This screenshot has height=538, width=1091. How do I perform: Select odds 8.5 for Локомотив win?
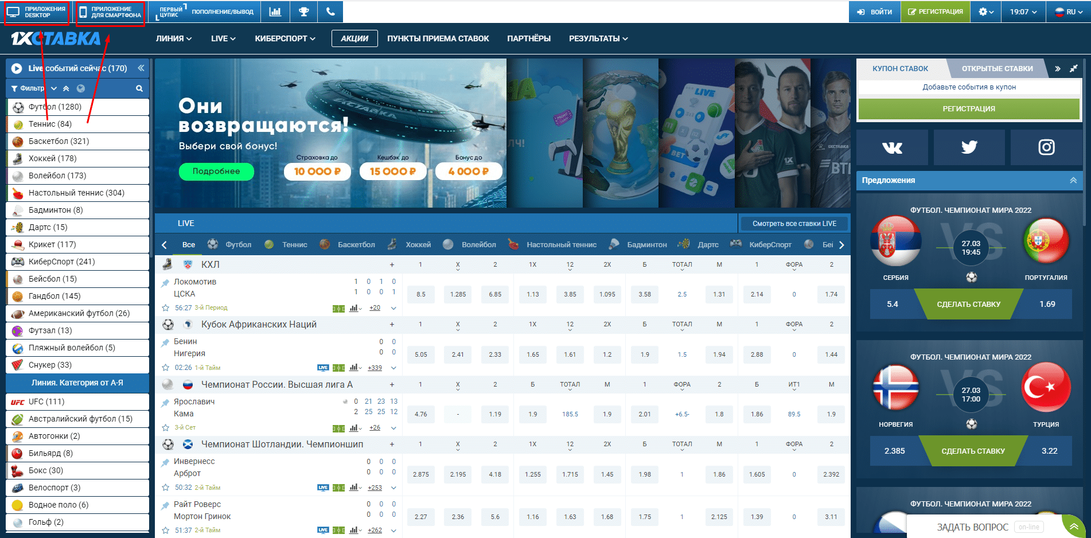point(421,294)
